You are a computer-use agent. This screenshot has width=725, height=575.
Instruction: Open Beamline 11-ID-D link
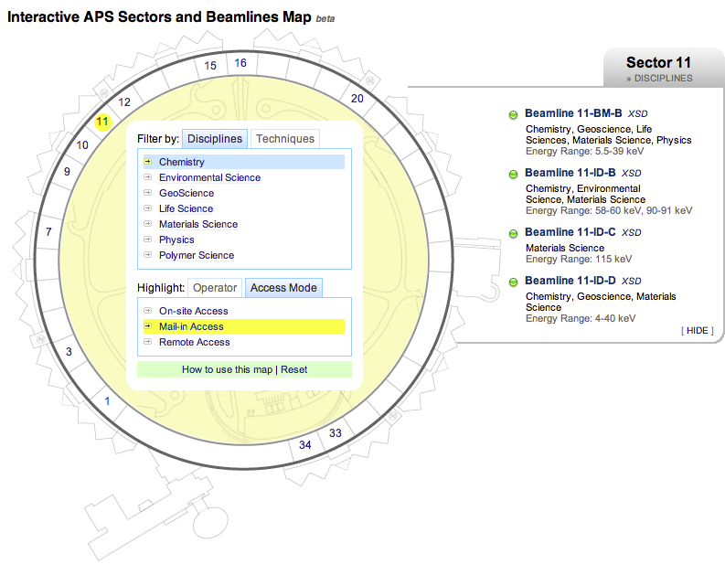pyautogui.click(x=570, y=280)
